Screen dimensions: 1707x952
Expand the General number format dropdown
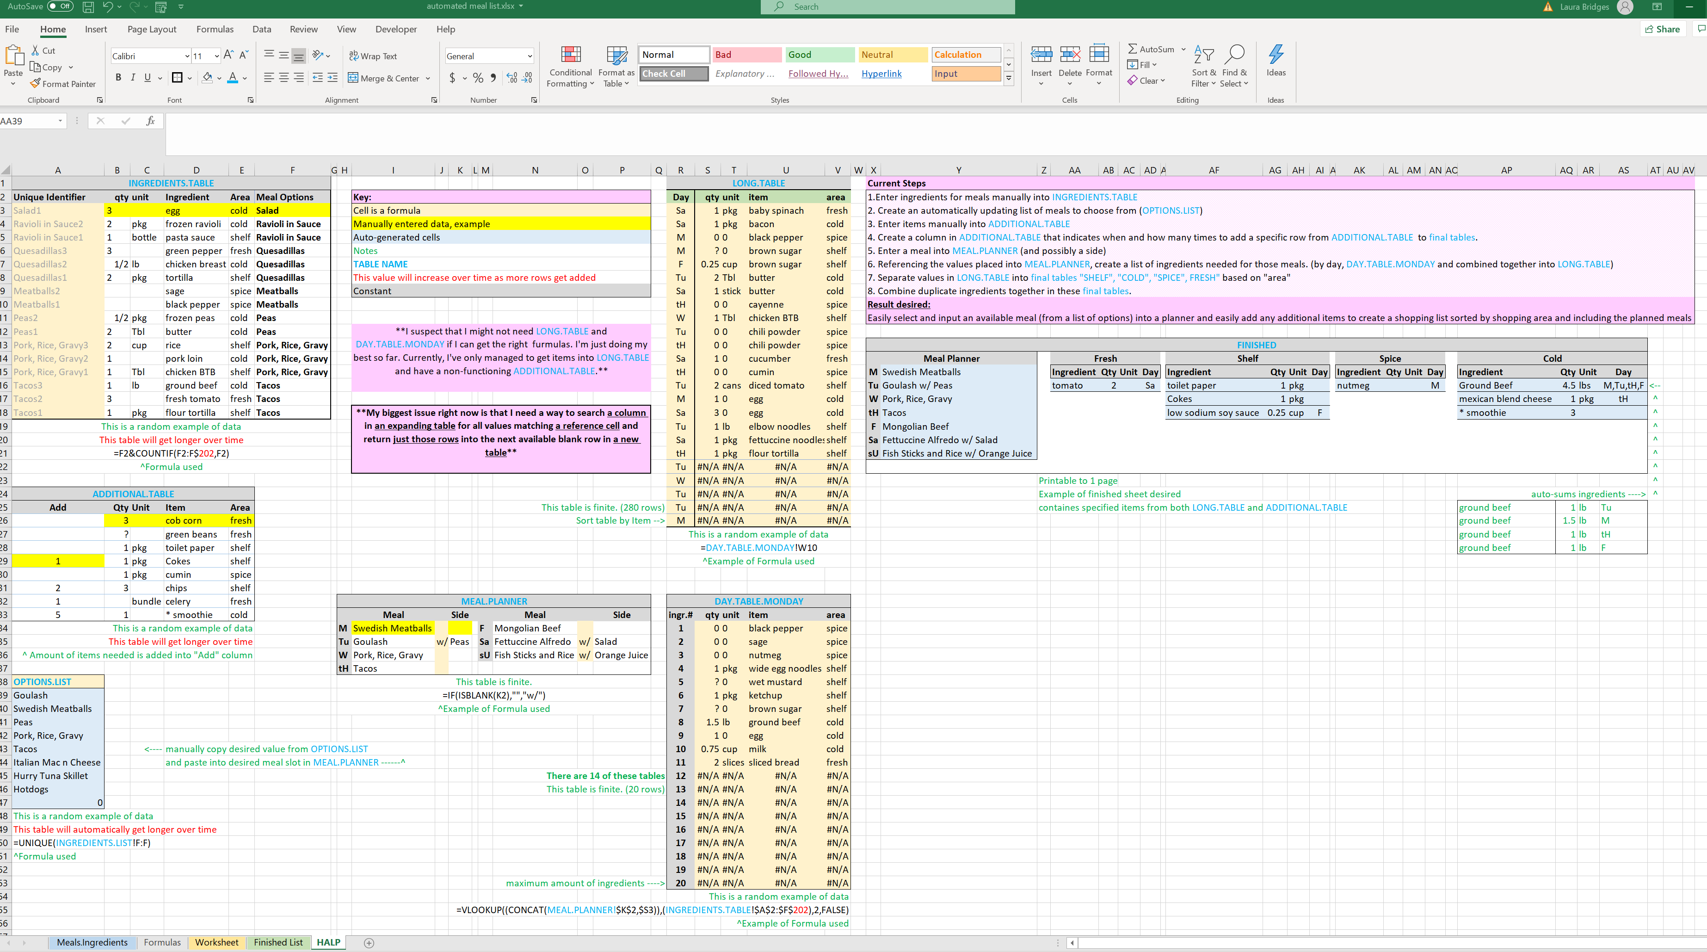pos(530,56)
